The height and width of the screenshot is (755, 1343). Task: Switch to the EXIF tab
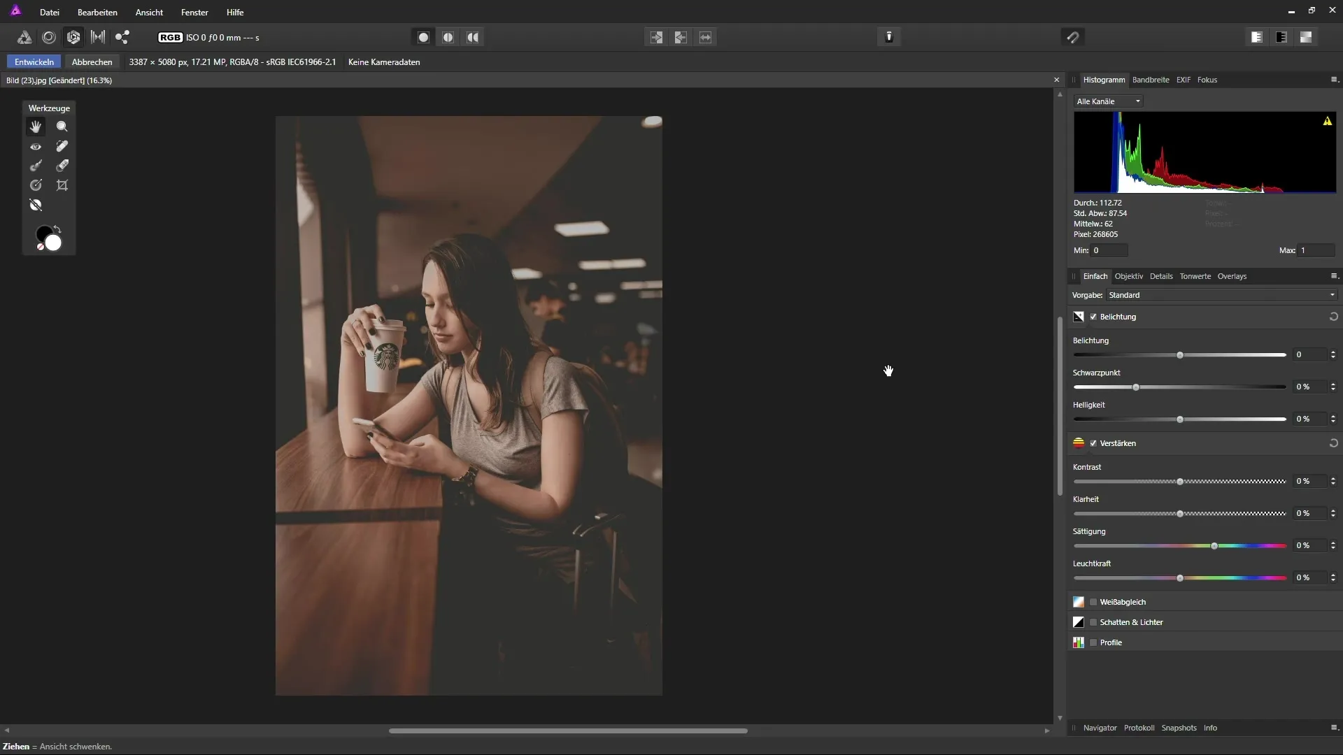tap(1184, 80)
